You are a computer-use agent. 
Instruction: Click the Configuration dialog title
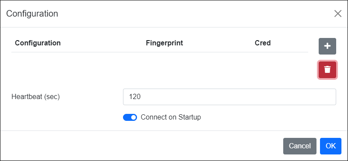click(32, 14)
